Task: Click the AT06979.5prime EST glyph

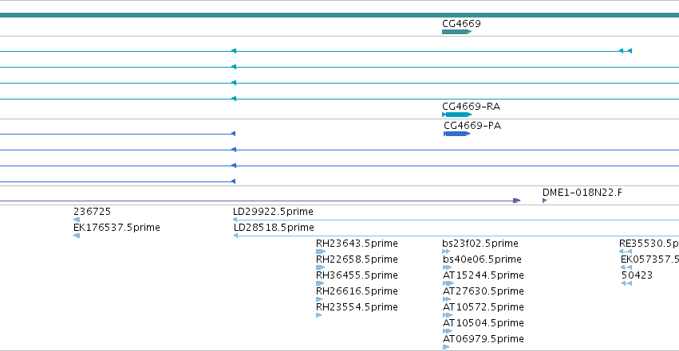Action: [446, 347]
